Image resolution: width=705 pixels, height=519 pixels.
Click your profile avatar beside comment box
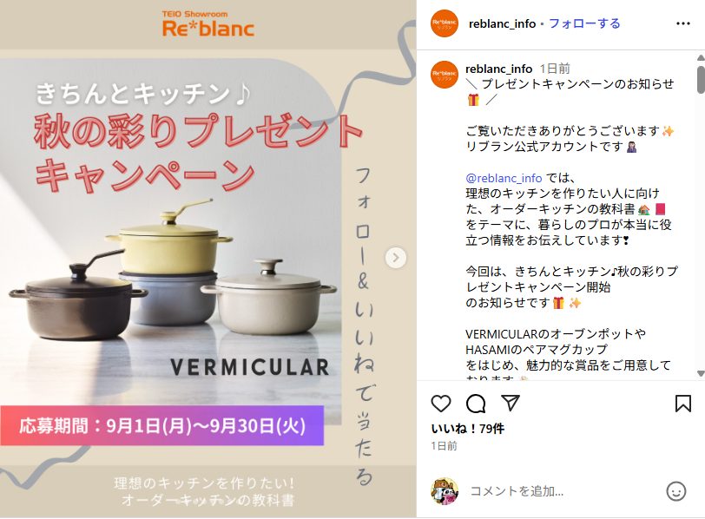445,491
